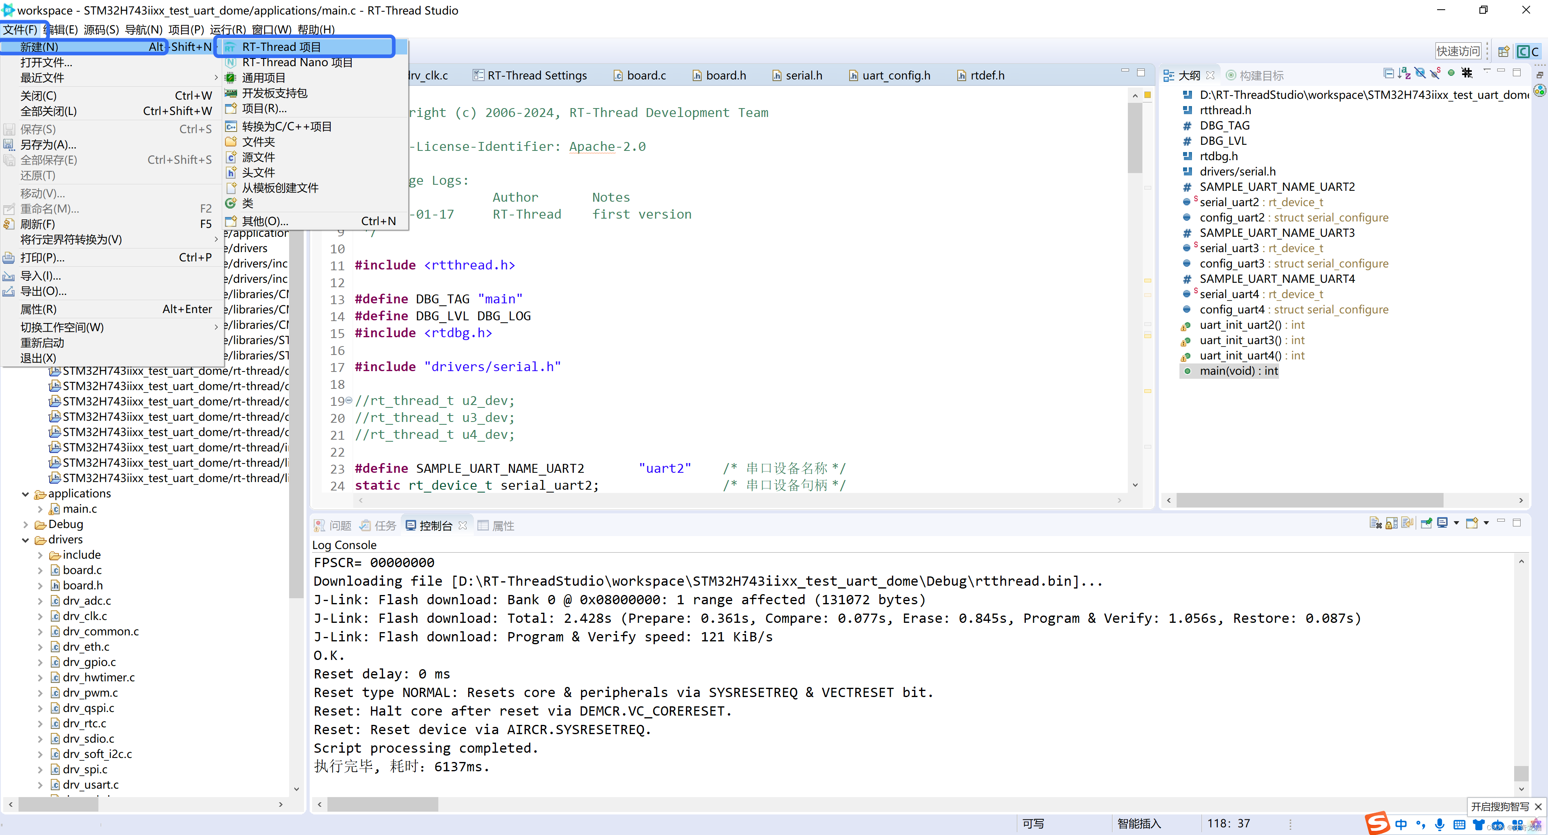
Task: Collapse the drivers folder in tree
Action: click(25, 540)
